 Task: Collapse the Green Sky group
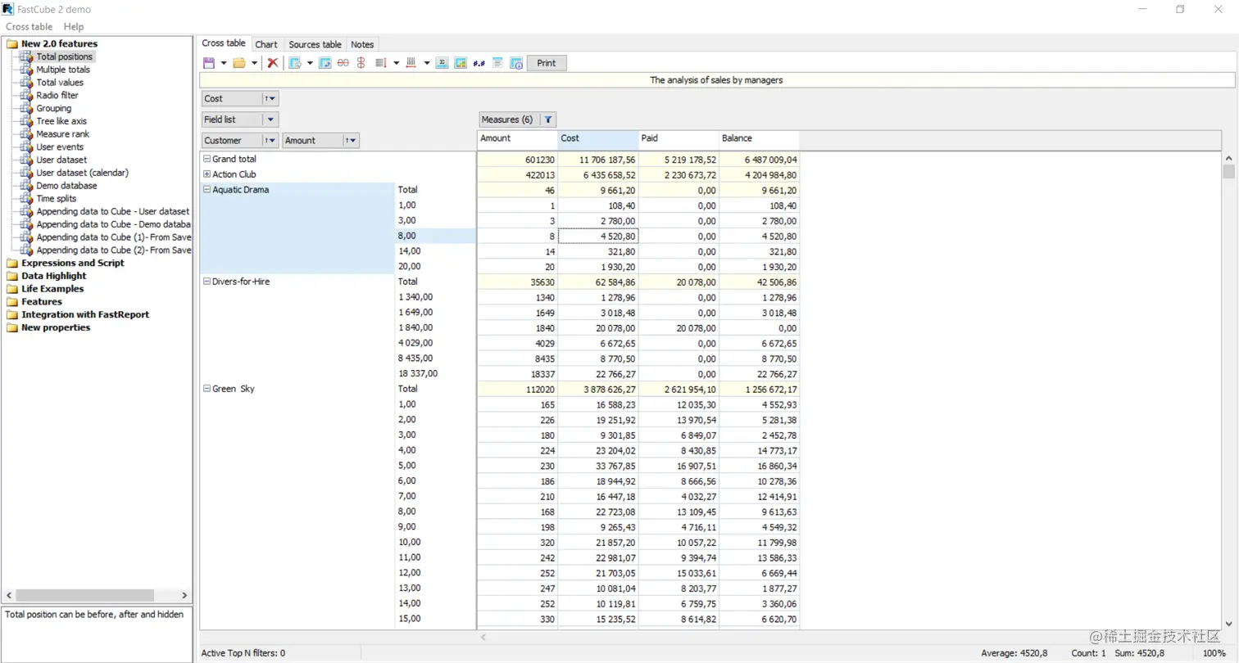(206, 389)
